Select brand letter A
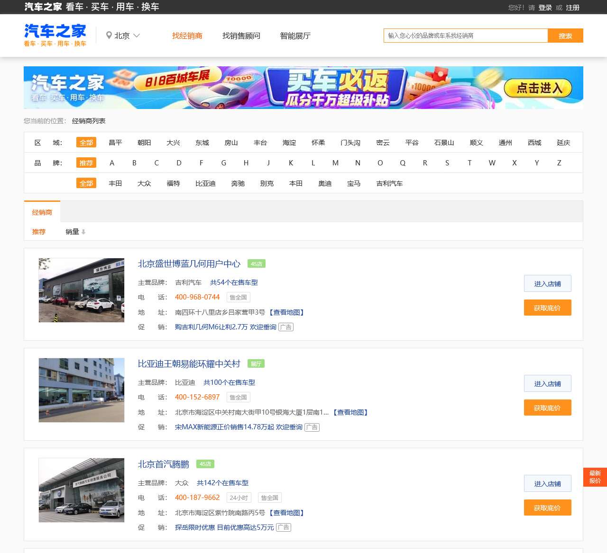Image resolution: width=607 pixels, height=553 pixels. [112, 163]
